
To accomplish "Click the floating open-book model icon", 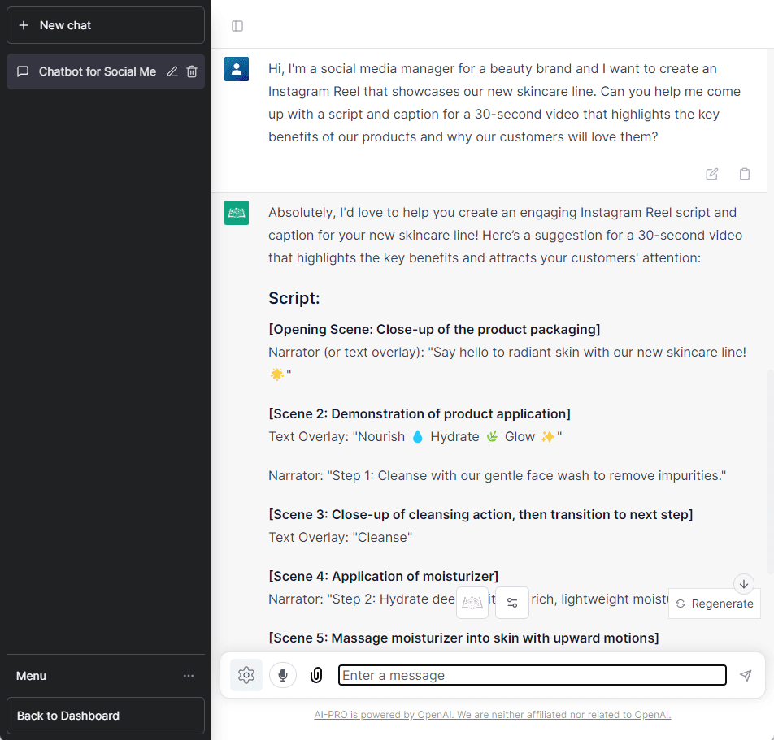I will point(472,603).
